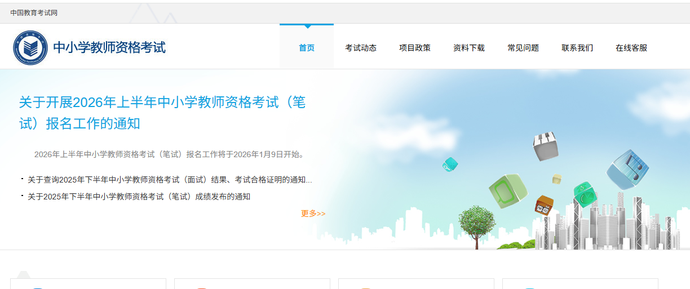Select 项目政策 in the navigation bar
This screenshot has height=289, width=690.
(415, 48)
